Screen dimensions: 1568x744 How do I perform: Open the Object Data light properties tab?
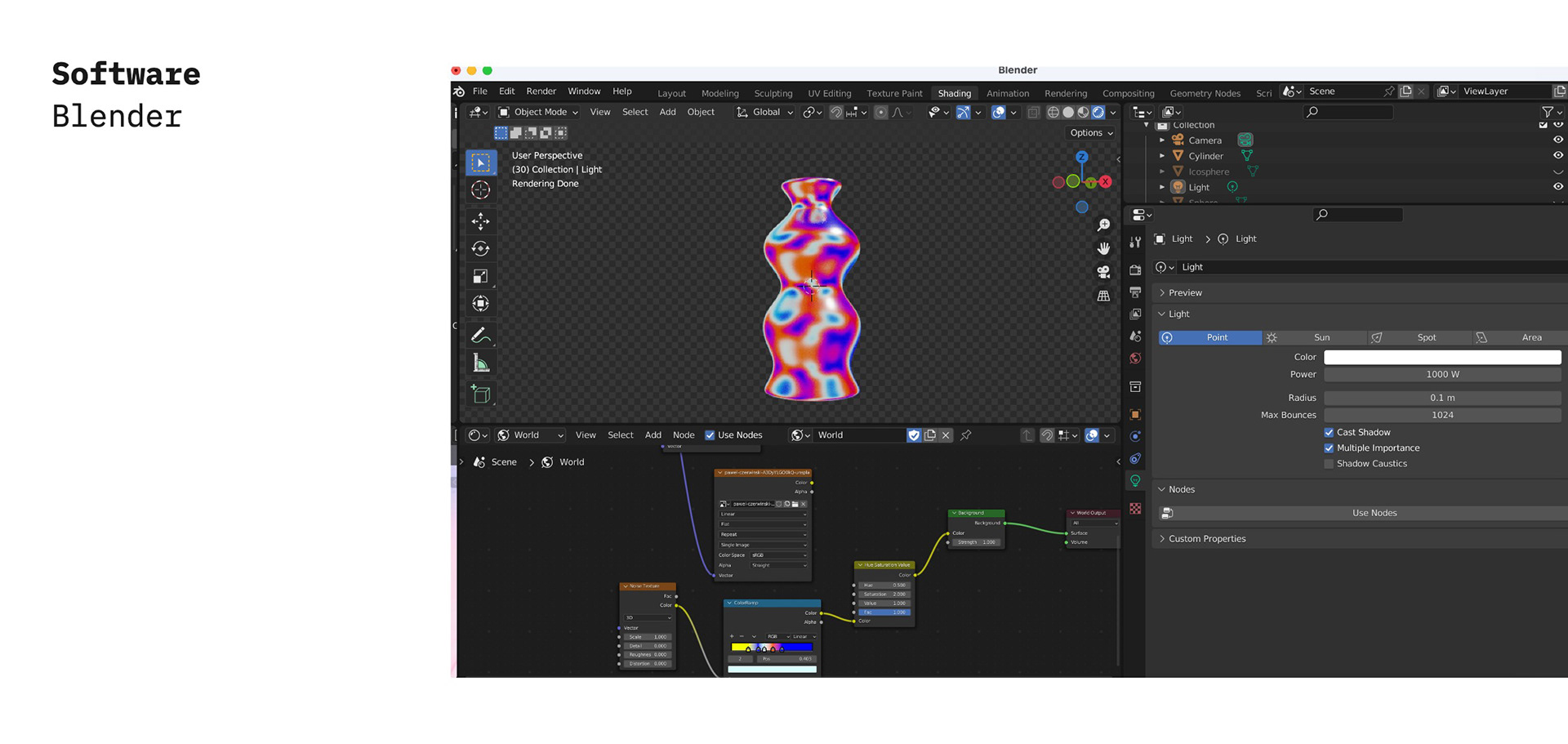click(x=1135, y=481)
